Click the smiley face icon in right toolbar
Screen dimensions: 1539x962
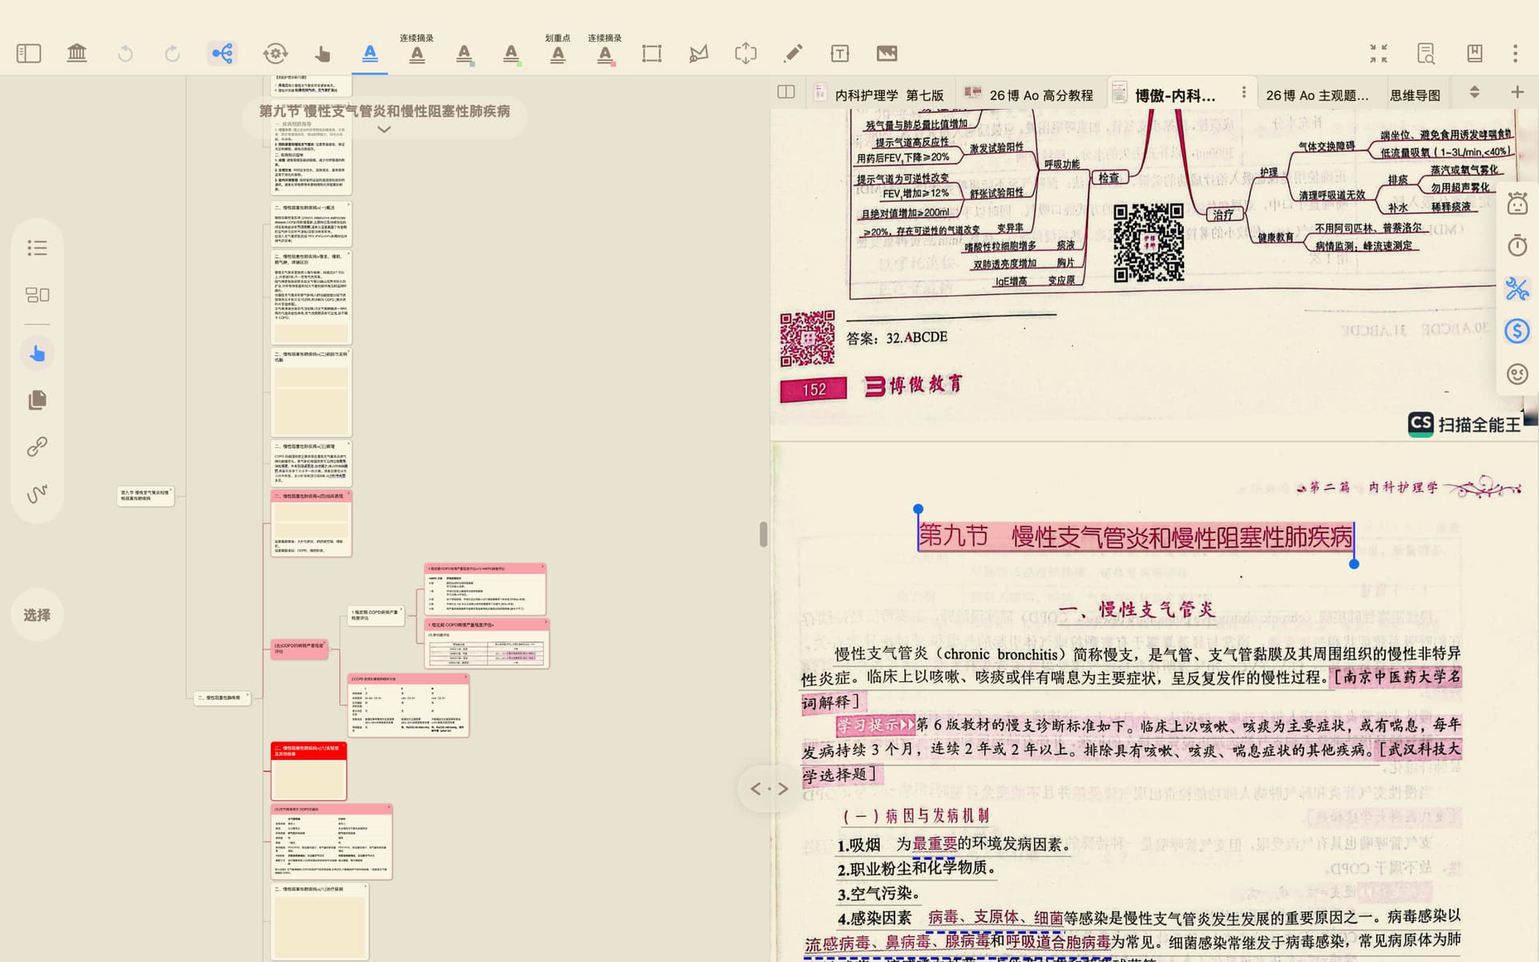pos(1517,374)
